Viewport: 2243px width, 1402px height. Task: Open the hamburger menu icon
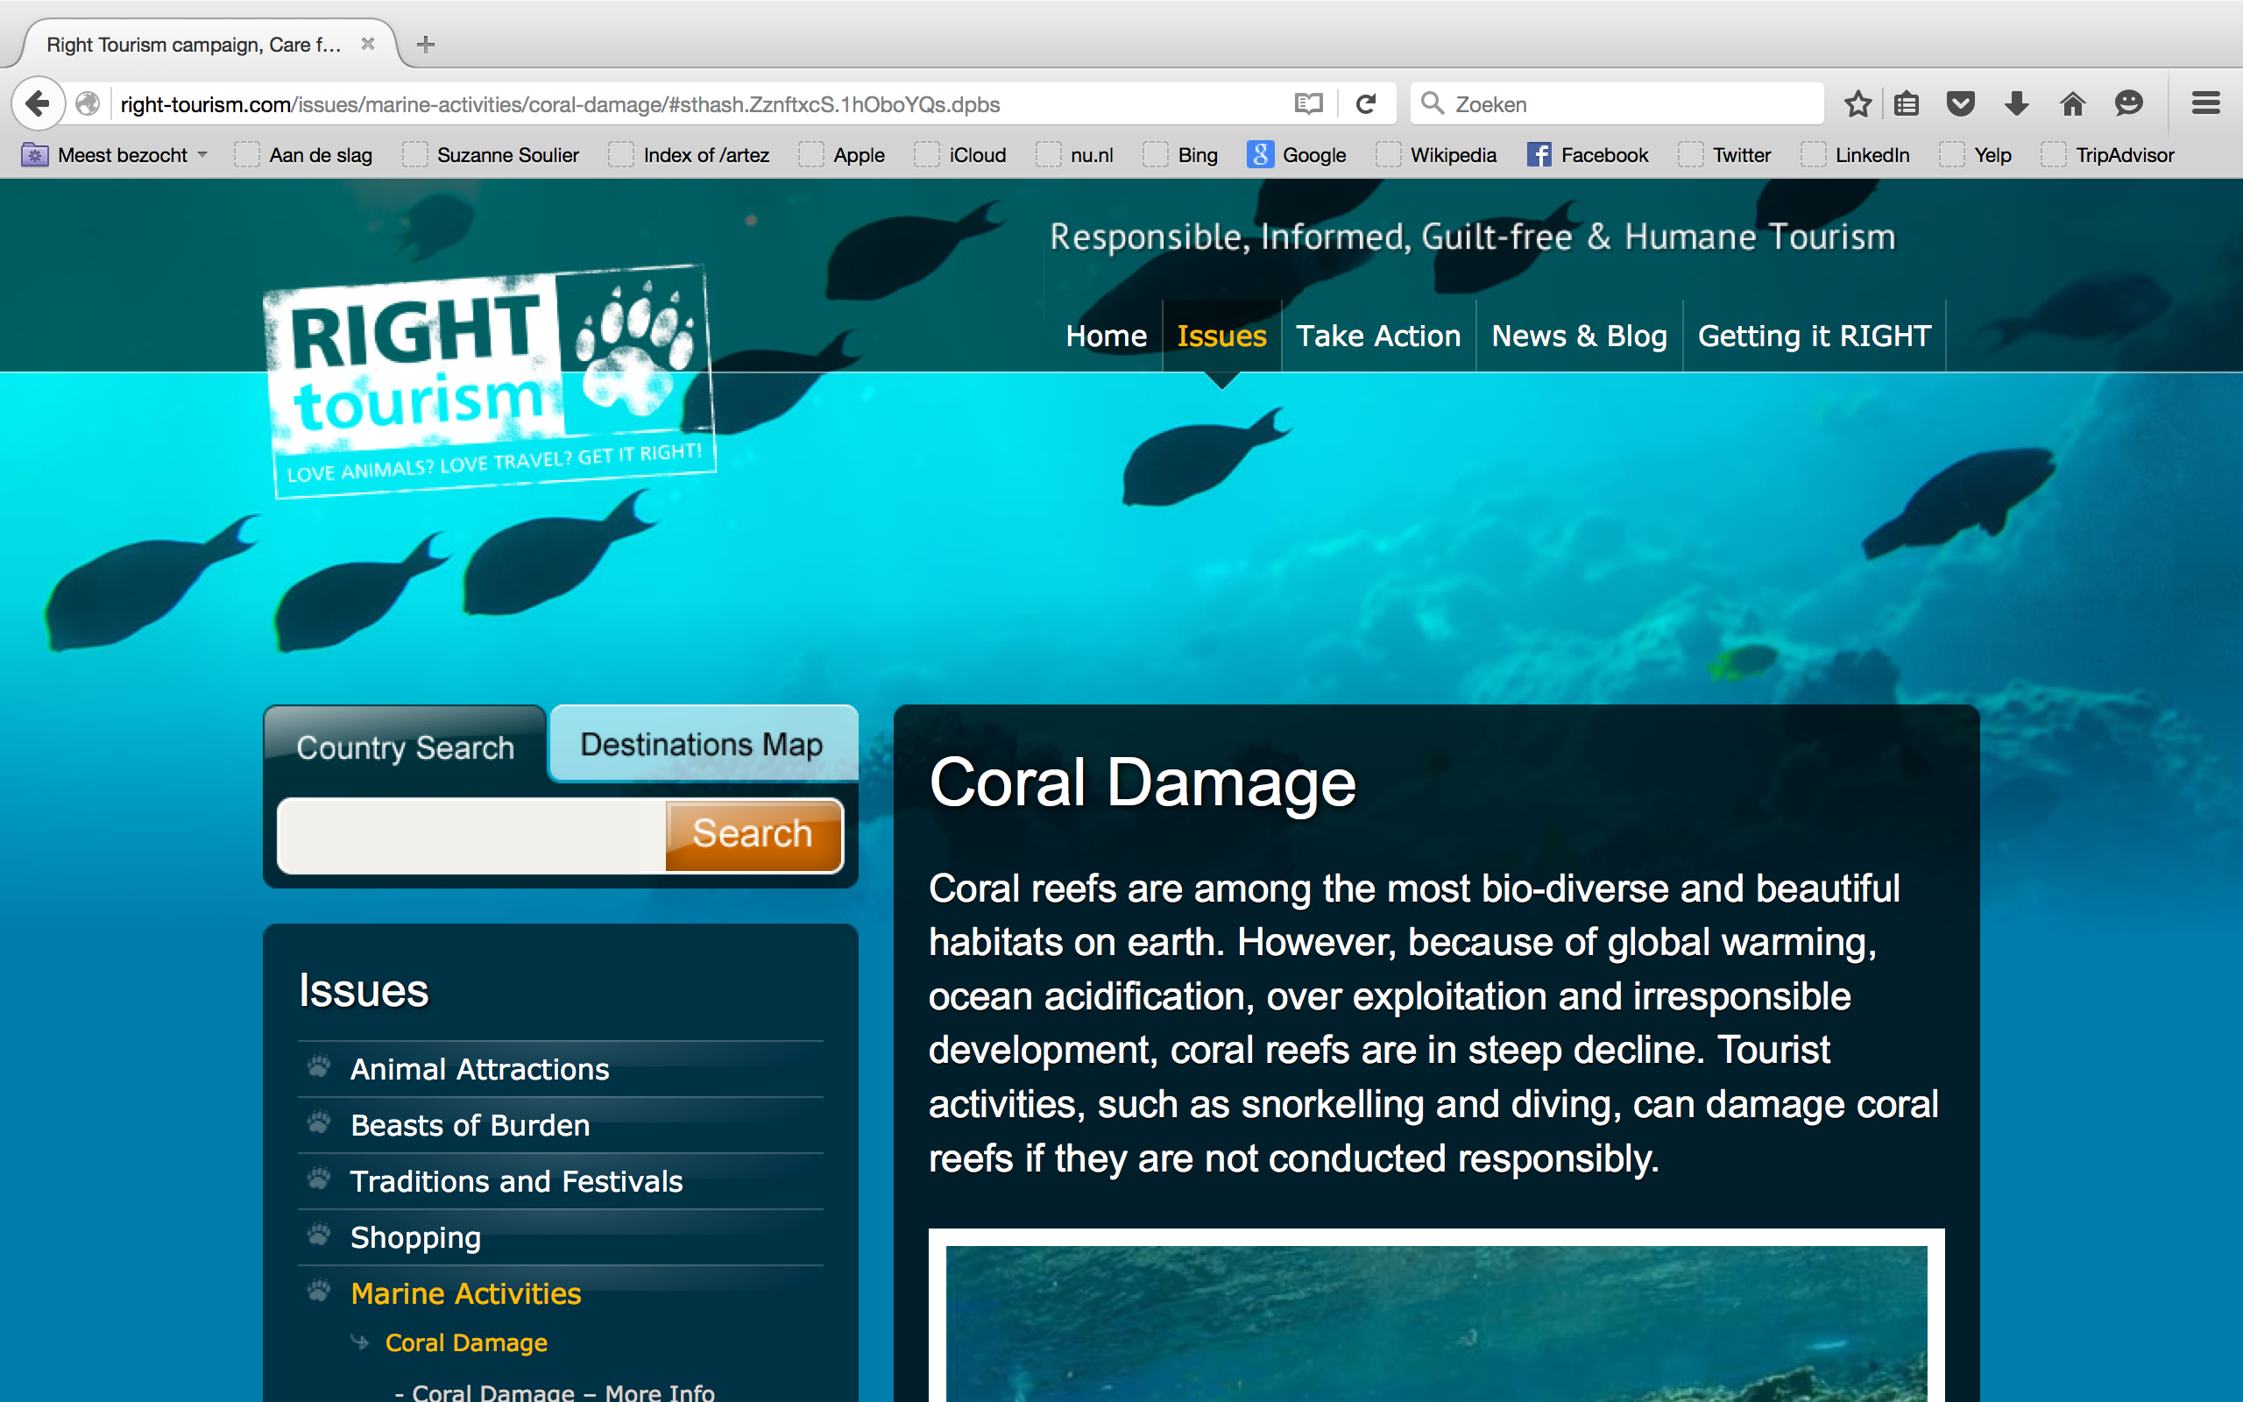pyautogui.click(x=2206, y=103)
